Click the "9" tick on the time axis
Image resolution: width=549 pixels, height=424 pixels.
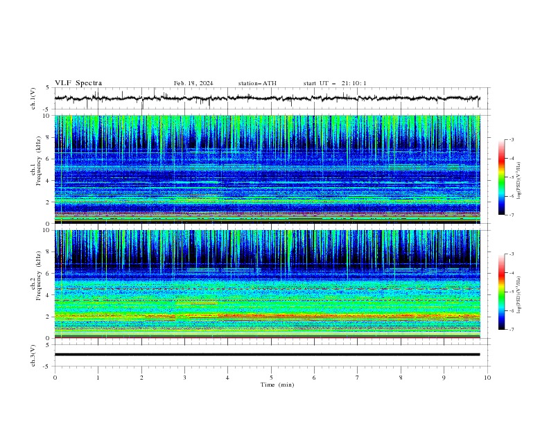[444, 378]
